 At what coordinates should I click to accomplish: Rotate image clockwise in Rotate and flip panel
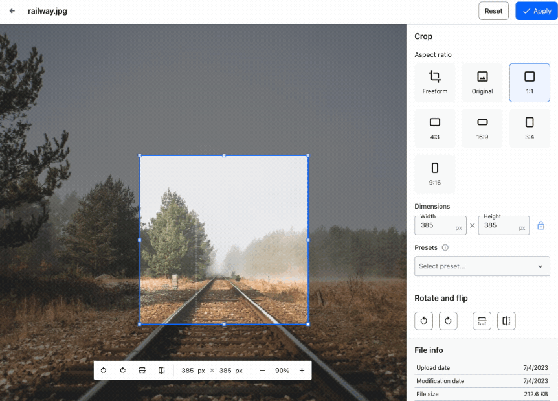pyautogui.click(x=448, y=321)
